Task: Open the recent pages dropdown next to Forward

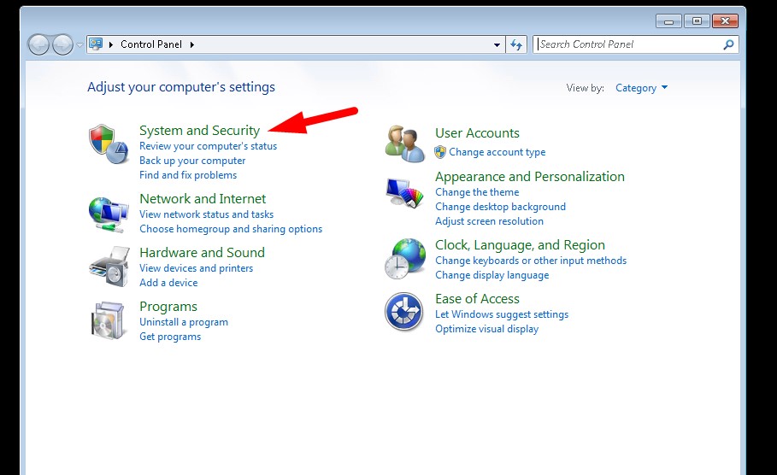Action: click(x=79, y=44)
